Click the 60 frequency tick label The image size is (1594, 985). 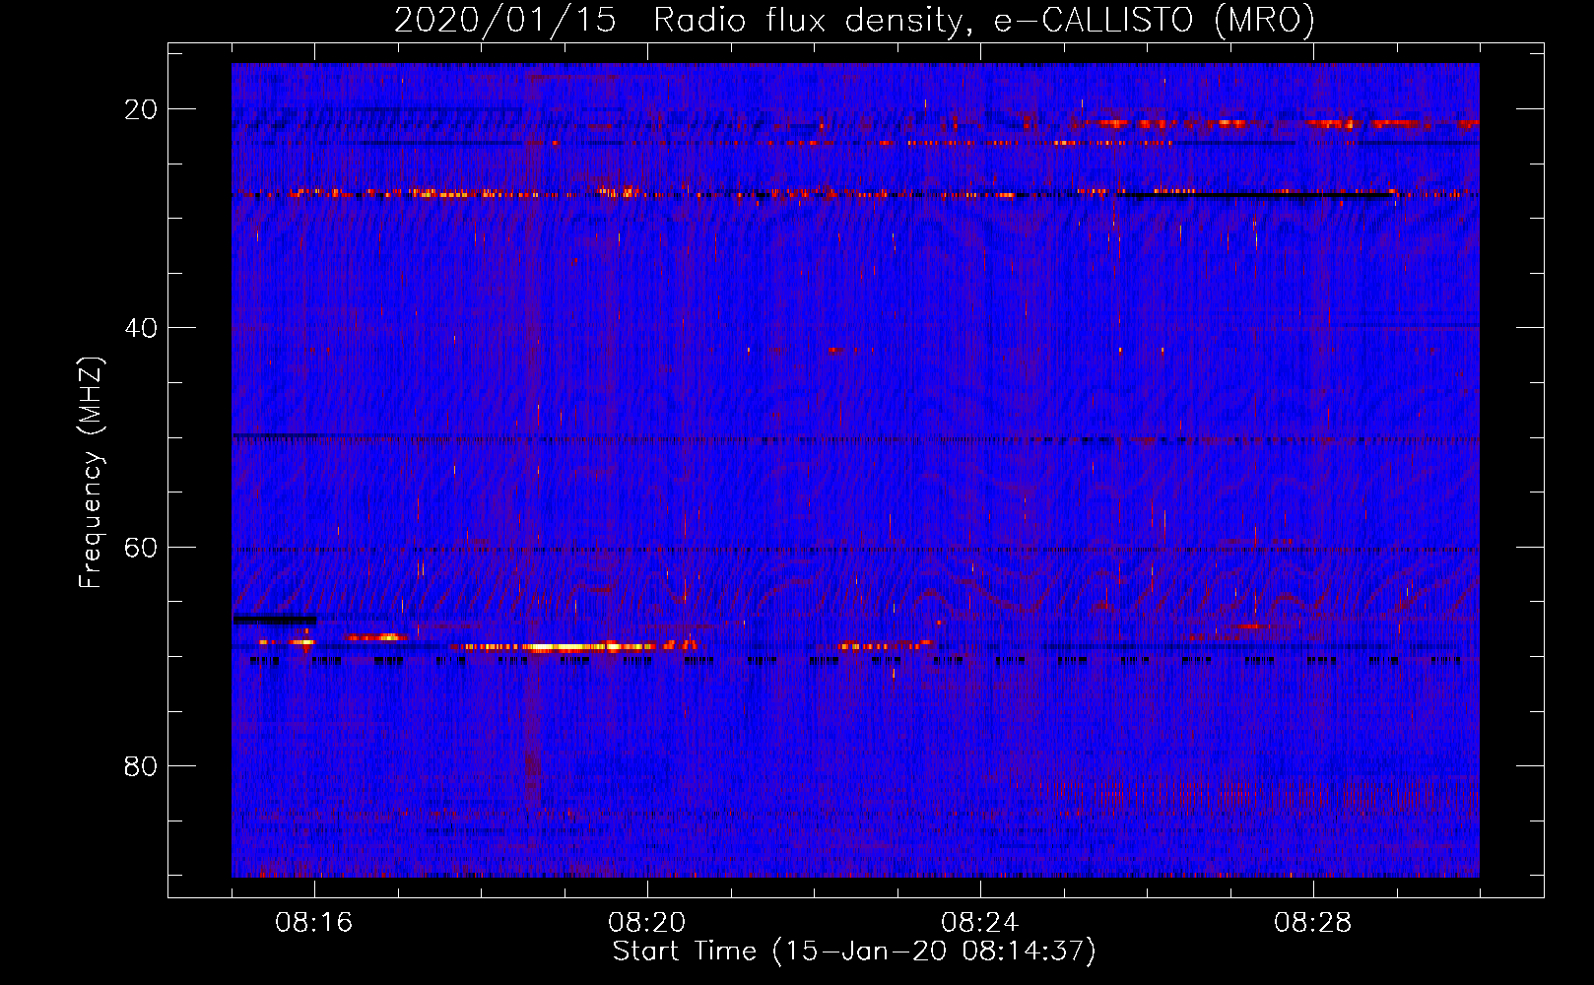tap(141, 547)
